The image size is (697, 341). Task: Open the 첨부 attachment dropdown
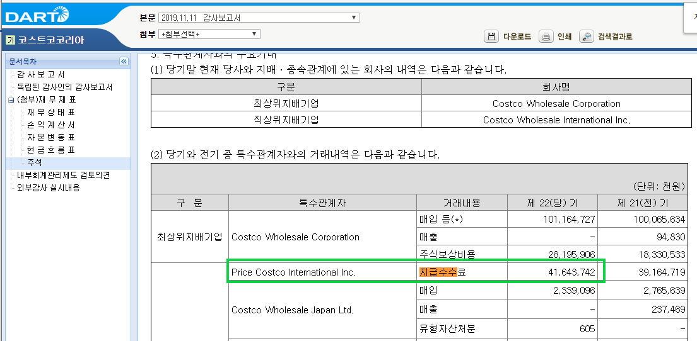click(209, 34)
